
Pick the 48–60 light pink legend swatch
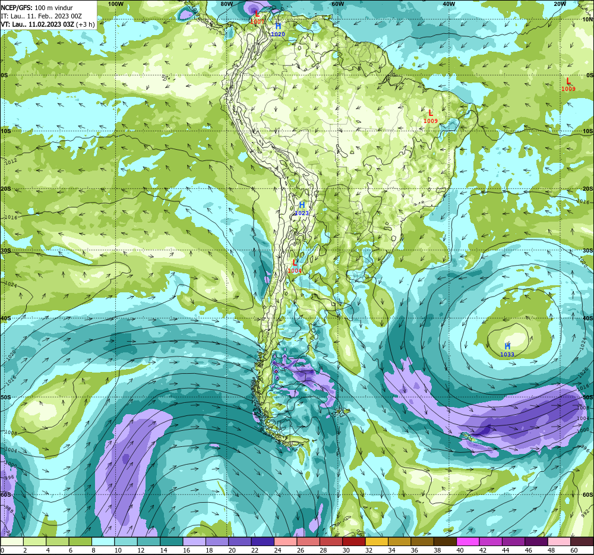point(559,541)
